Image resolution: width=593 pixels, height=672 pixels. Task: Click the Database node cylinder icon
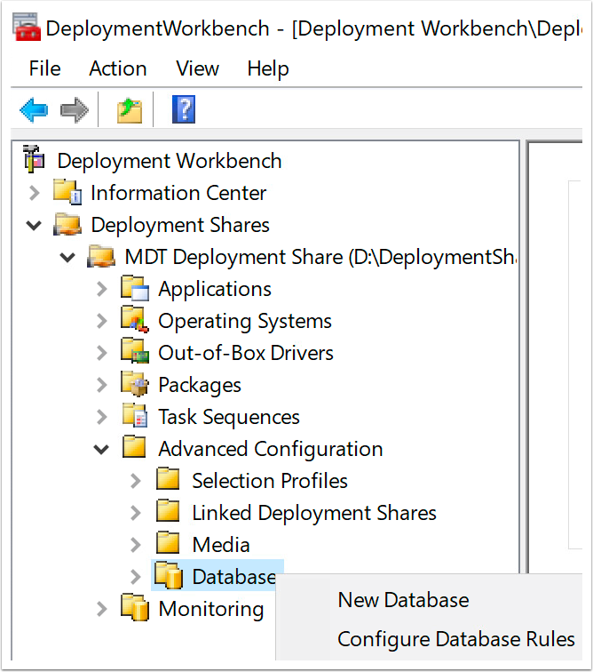coord(169,575)
